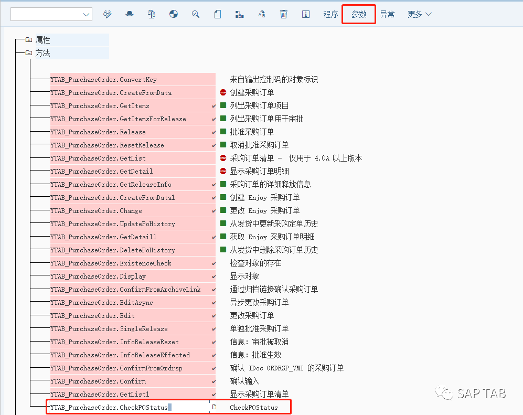Click green square next to 从发货中删除采购订单历史

point(223,250)
